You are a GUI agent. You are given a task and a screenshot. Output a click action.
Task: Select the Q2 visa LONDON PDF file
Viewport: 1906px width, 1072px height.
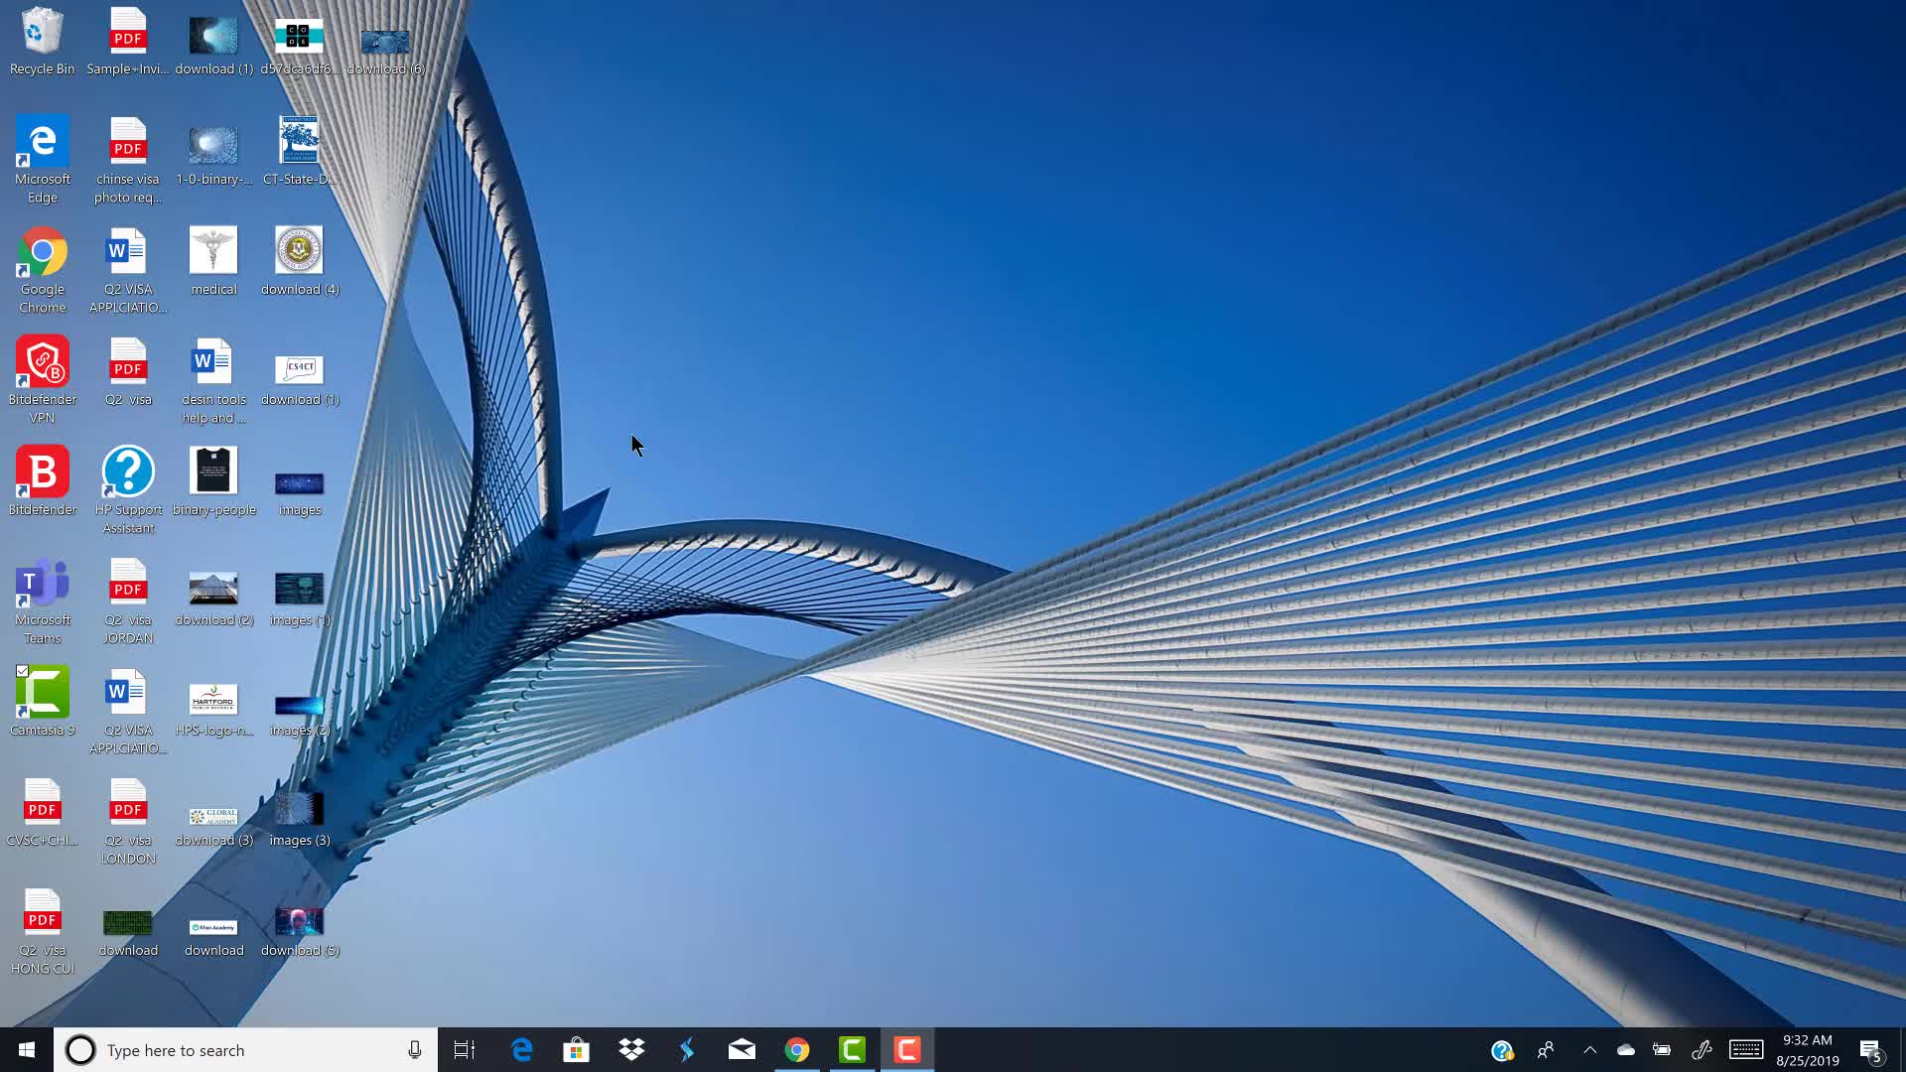click(128, 821)
